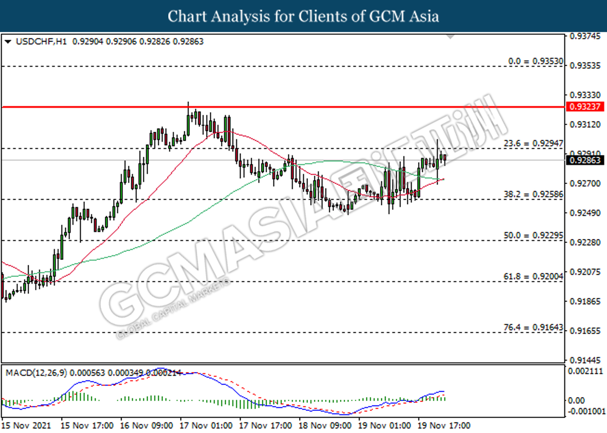Click the MACD(12,26,9) indicator label
Viewport: 607px width, 433px height.
pyautogui.click(x=36, y=373)
